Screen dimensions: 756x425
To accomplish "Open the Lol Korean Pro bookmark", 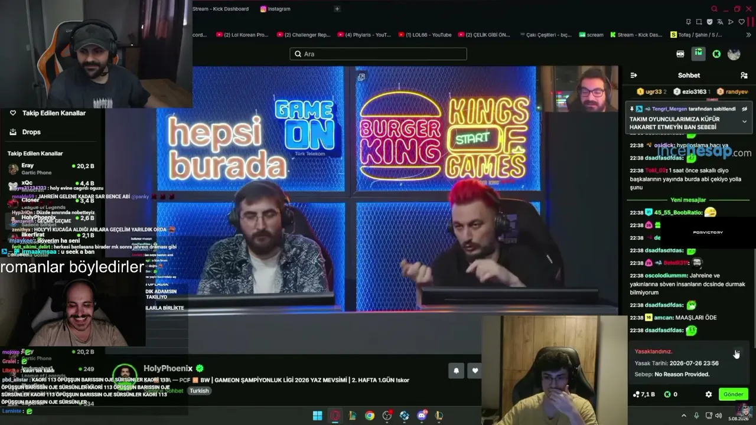I will pos(242,35).
